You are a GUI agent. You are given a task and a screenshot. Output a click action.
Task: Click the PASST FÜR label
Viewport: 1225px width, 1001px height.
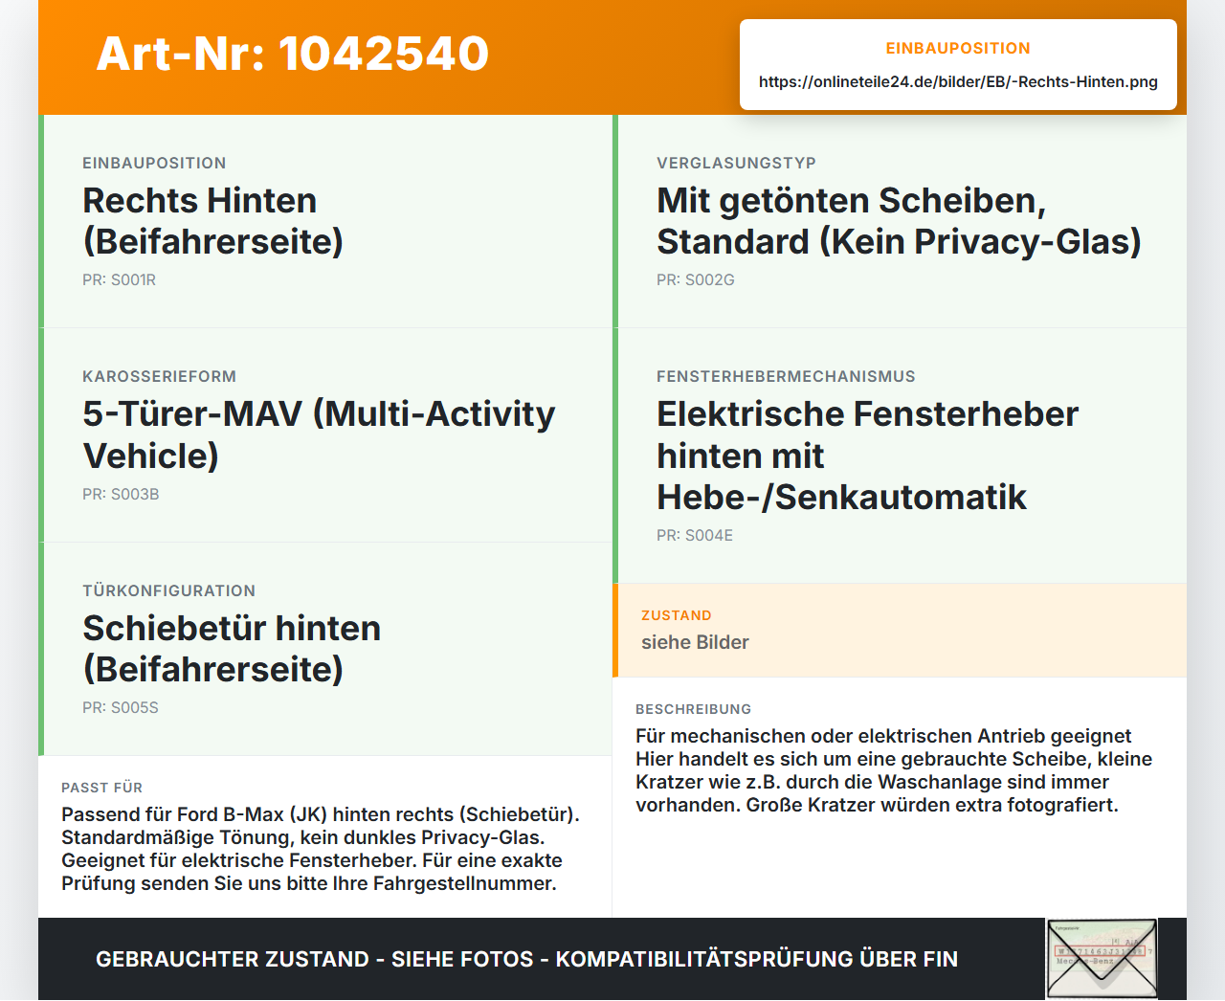101,788
